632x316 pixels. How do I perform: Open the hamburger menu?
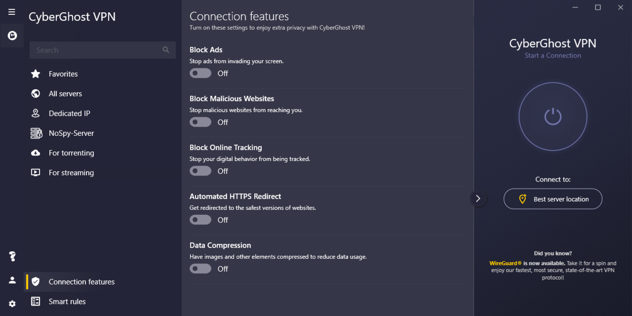pyautogui.click(x=12, y=12)
